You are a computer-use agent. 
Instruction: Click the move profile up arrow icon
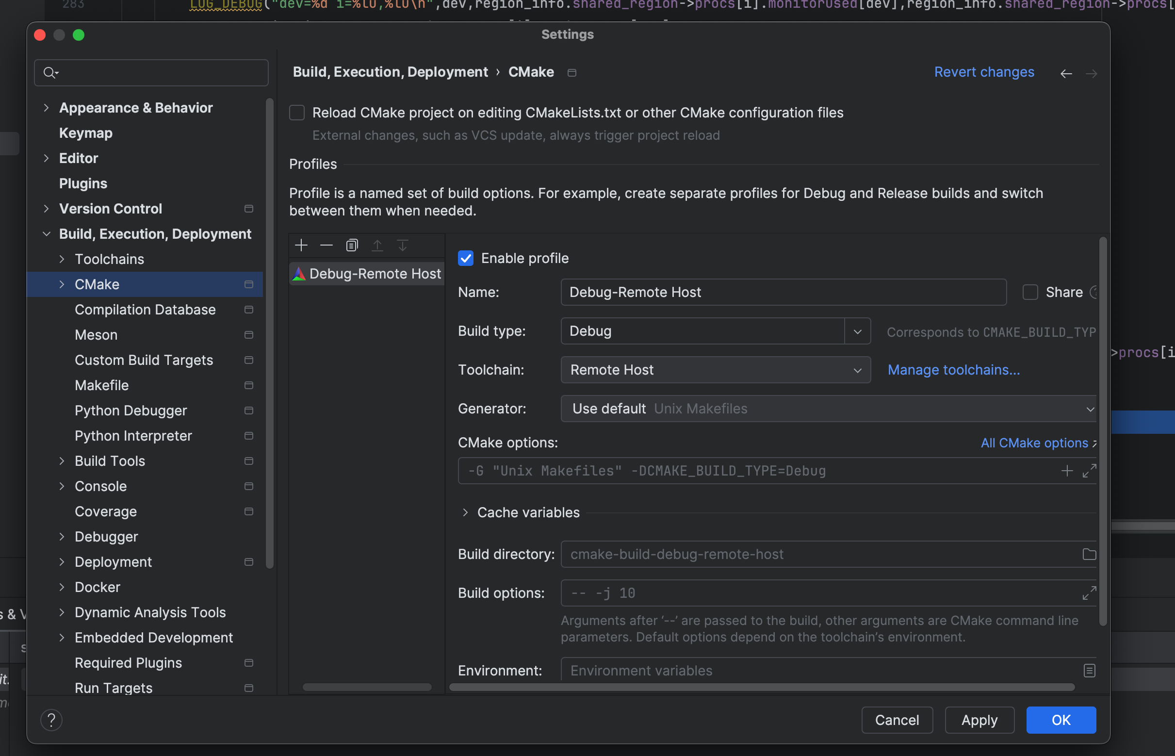coord(377,245)
